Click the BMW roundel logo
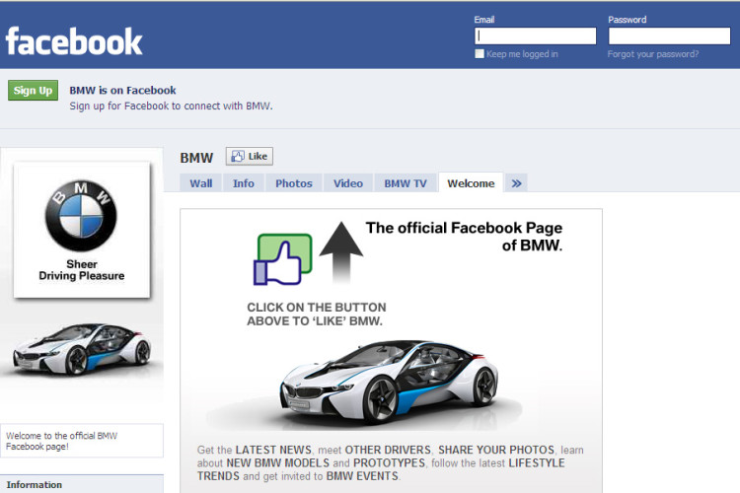The width and height of the screenshot is (740, 493). (81, 216)
